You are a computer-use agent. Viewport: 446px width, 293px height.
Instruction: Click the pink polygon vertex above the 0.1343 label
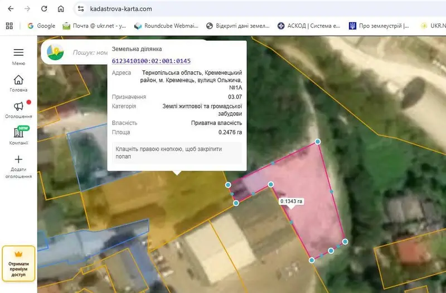pyautogui.click(x=271, y=185)
